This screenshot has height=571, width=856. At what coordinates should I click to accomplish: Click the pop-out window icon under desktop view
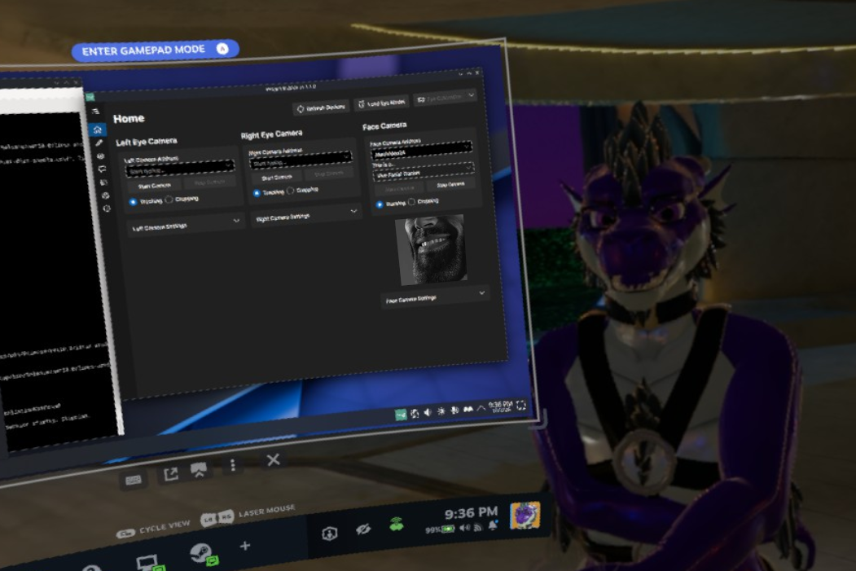(171, 474)
